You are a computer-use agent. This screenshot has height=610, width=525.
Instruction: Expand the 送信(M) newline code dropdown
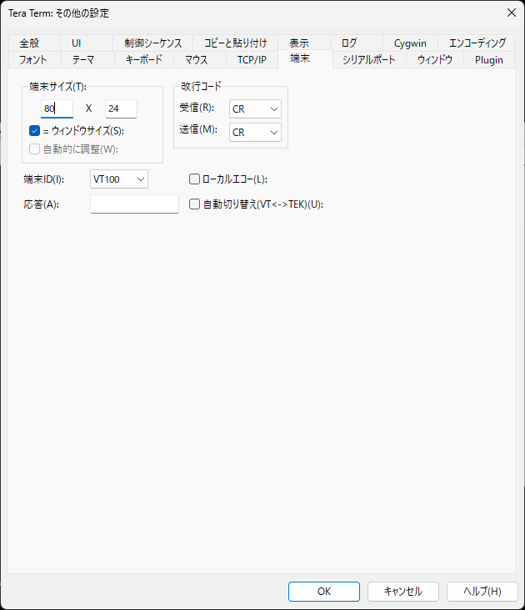click(255, 133)
